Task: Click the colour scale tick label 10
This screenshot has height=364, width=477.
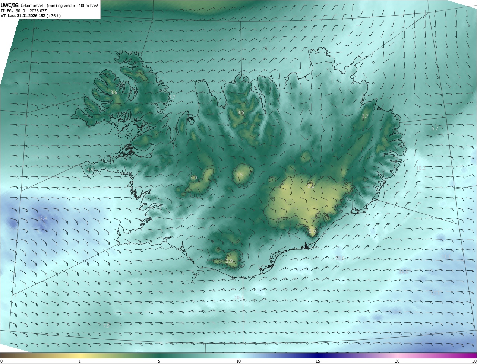Action: 238,361
